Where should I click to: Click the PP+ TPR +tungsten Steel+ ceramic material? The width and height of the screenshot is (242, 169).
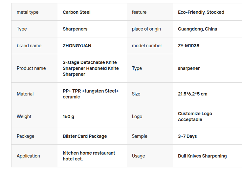pos(91,94)
